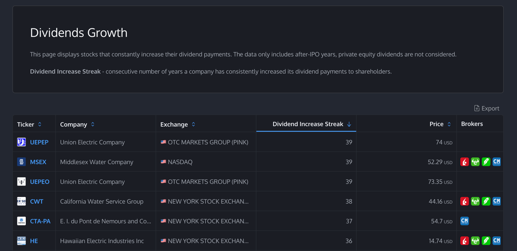Click the Robinhood feather icon for HE
Viewport: 517px width, 251px height.
486,241
